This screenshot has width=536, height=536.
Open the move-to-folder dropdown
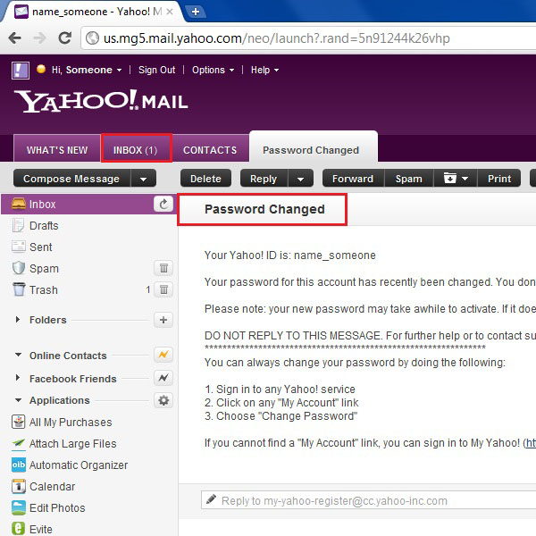pyautogui.click(x=456, y=179)
